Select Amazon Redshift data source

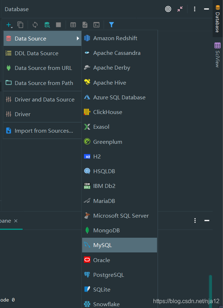tap(119, 38)
